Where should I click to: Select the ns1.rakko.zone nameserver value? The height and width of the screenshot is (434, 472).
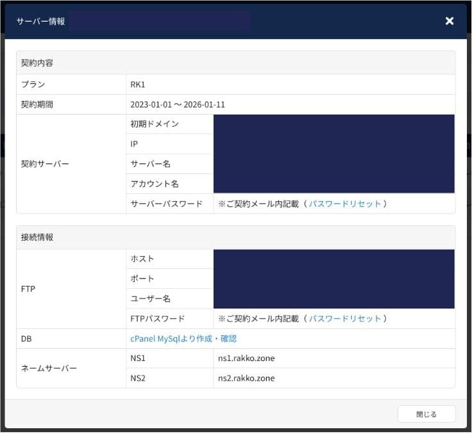coord(246,358)
